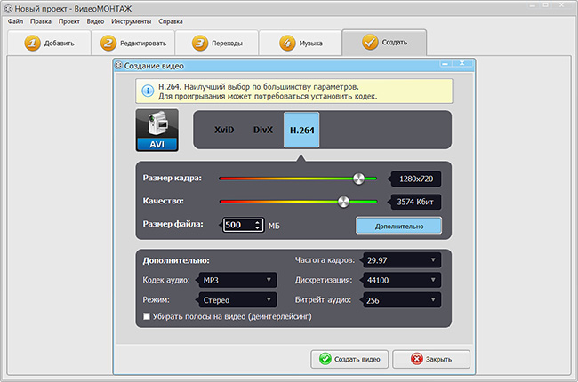Screen dimensions: 578x382
Task: Click the info icon in the yellow hint box
Action: pyautogui.click(x=148, y=91)
